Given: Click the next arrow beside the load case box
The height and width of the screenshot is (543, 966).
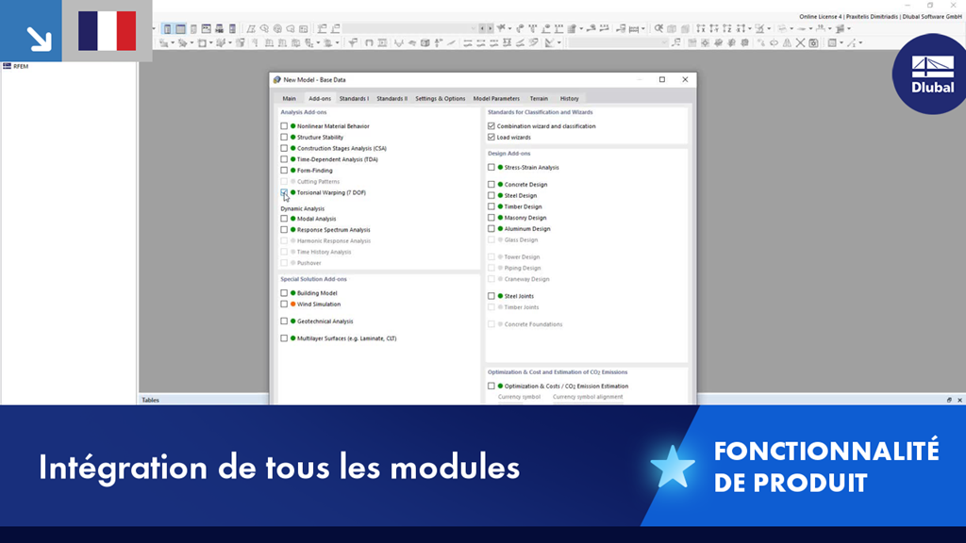Looking at the screenshot, I should 490,28.
